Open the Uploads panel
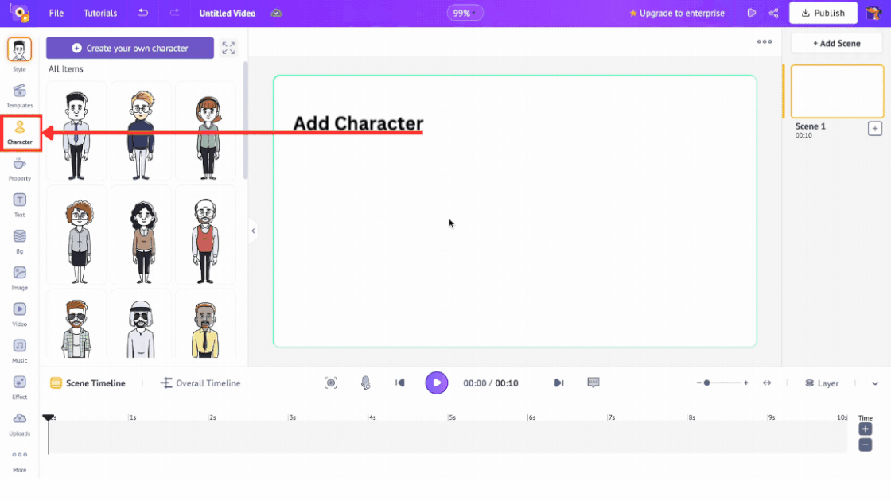Image resolution: width=891 pixels, height=501 pixels. 19,424
